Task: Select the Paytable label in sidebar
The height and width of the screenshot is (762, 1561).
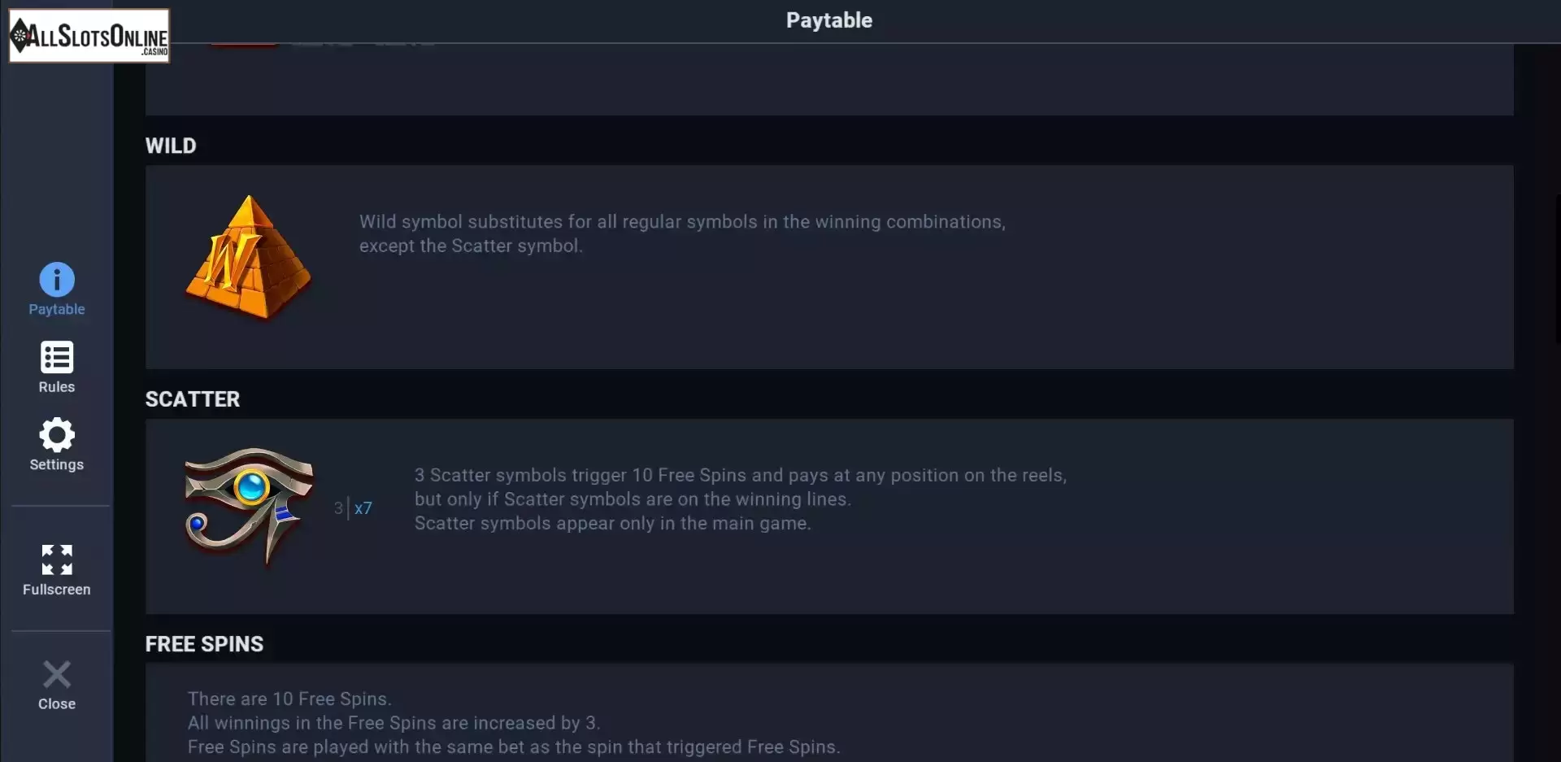Action: 57,309
